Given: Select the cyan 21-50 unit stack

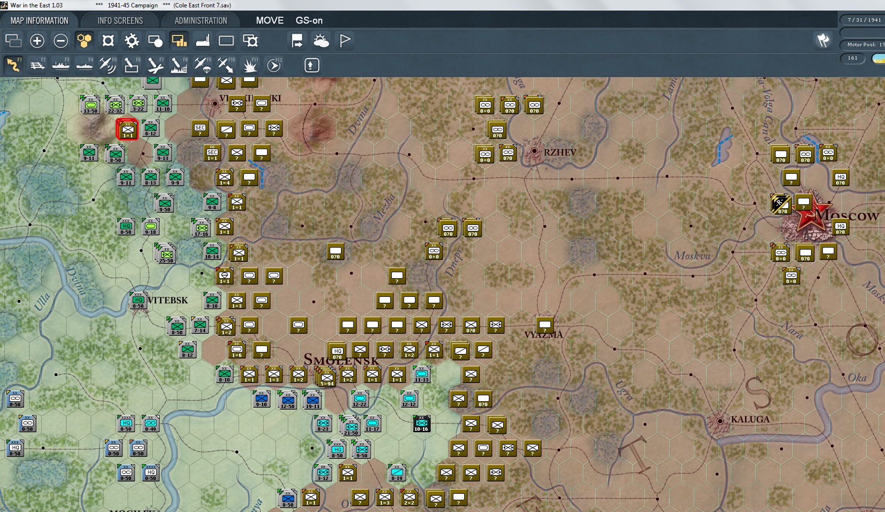Looking at the screenshot, I should 350,426.
